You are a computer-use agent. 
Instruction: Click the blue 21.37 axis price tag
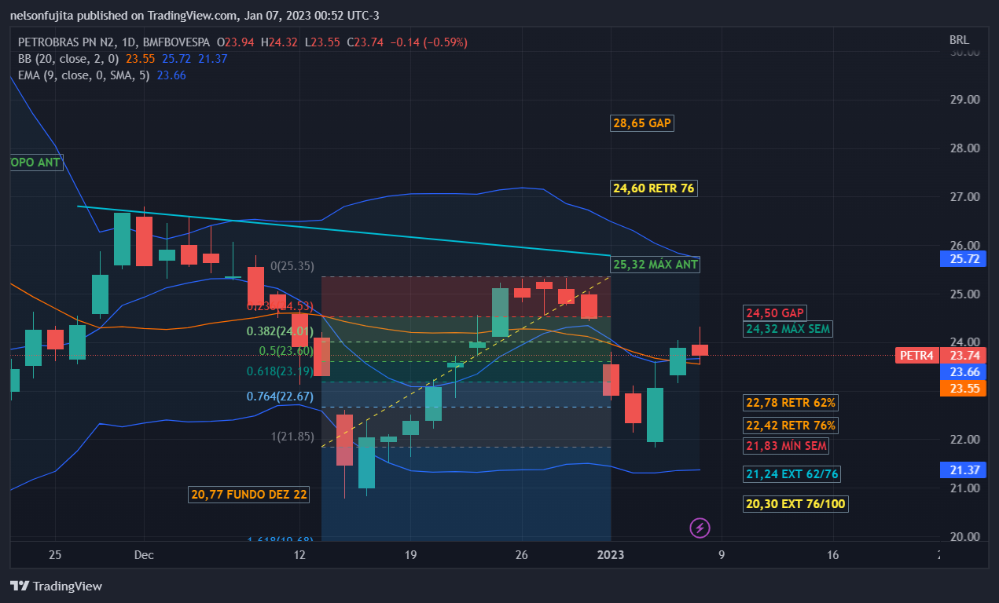point(963,470)
